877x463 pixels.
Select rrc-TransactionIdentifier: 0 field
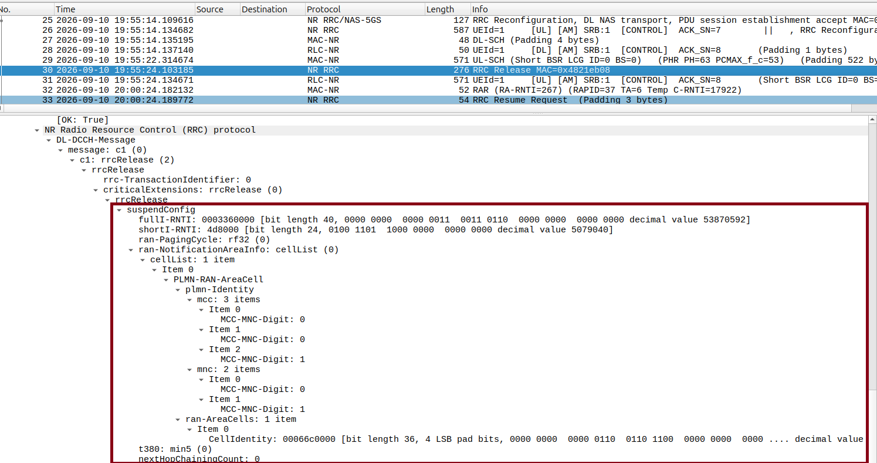(177, 180)
